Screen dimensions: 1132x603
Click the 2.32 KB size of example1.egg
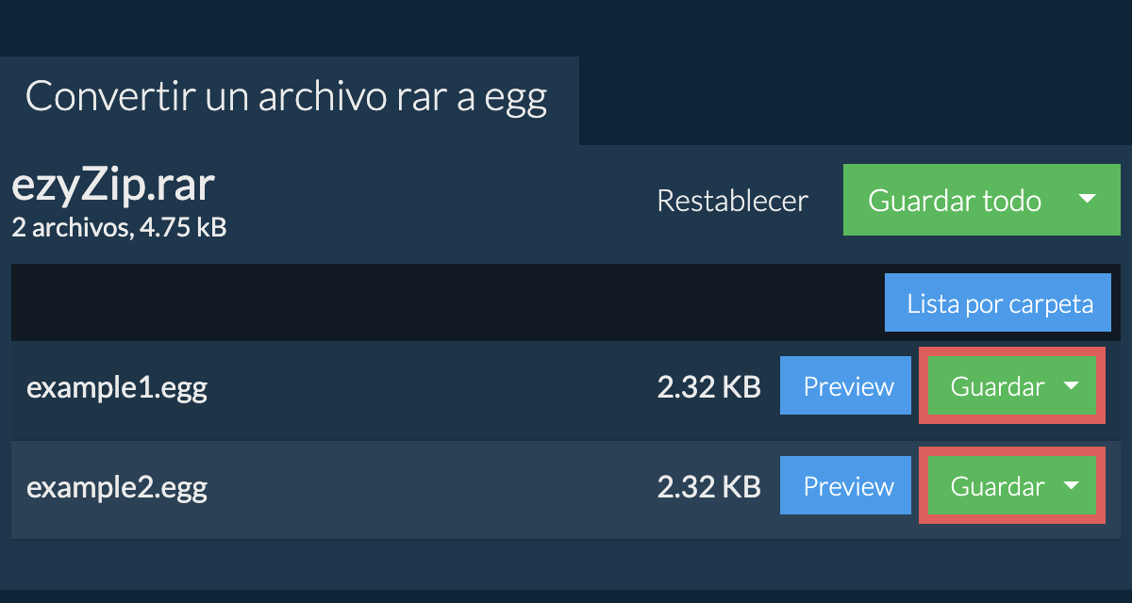coord(708,387)
